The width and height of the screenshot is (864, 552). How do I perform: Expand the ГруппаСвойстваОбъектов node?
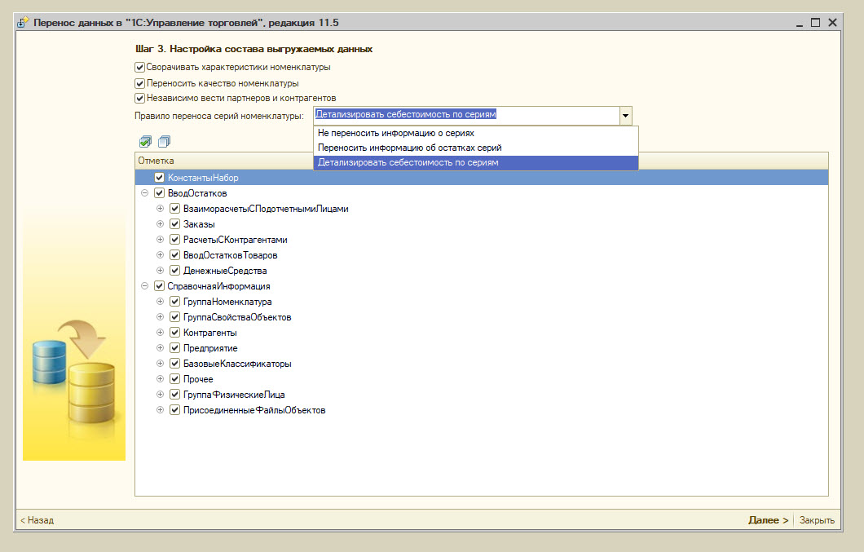coord(160,317)
